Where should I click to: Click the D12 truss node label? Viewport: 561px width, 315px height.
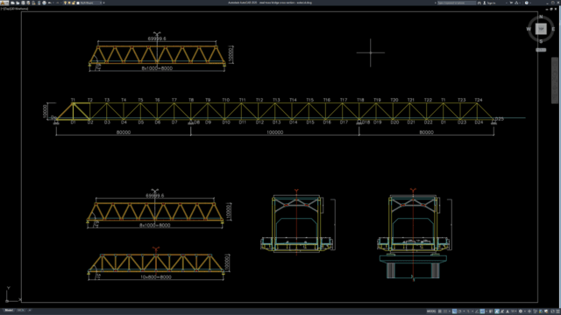[259, 122]
